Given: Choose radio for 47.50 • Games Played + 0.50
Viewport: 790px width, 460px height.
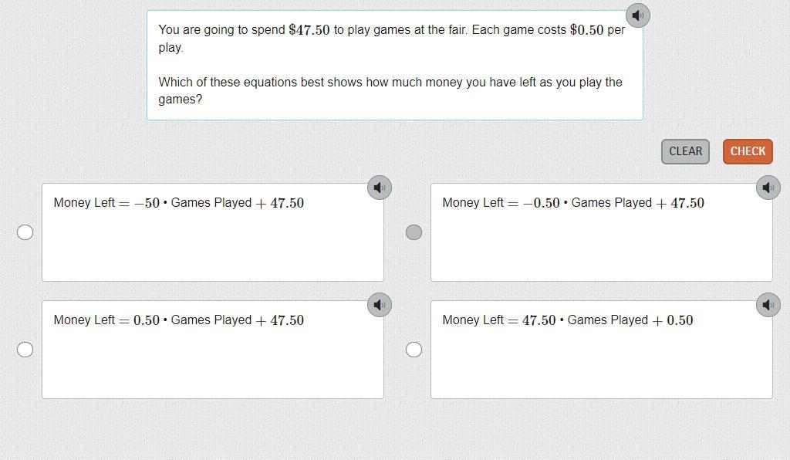Looking at the screenshot, I should pyautogui.click(x=414, y=350).
